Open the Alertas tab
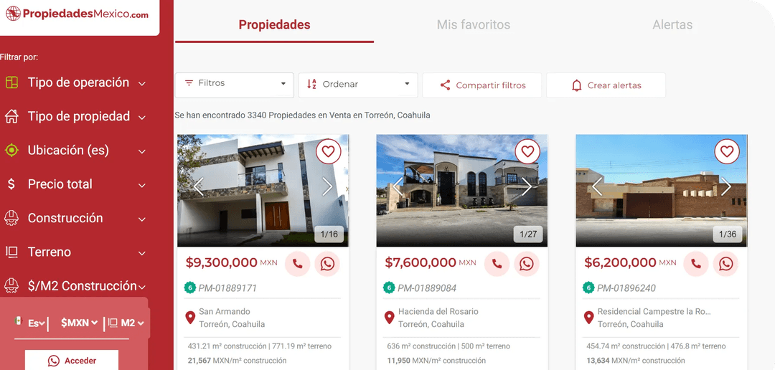The width and height of the screenshot is (775, 370). click(672, 24)
